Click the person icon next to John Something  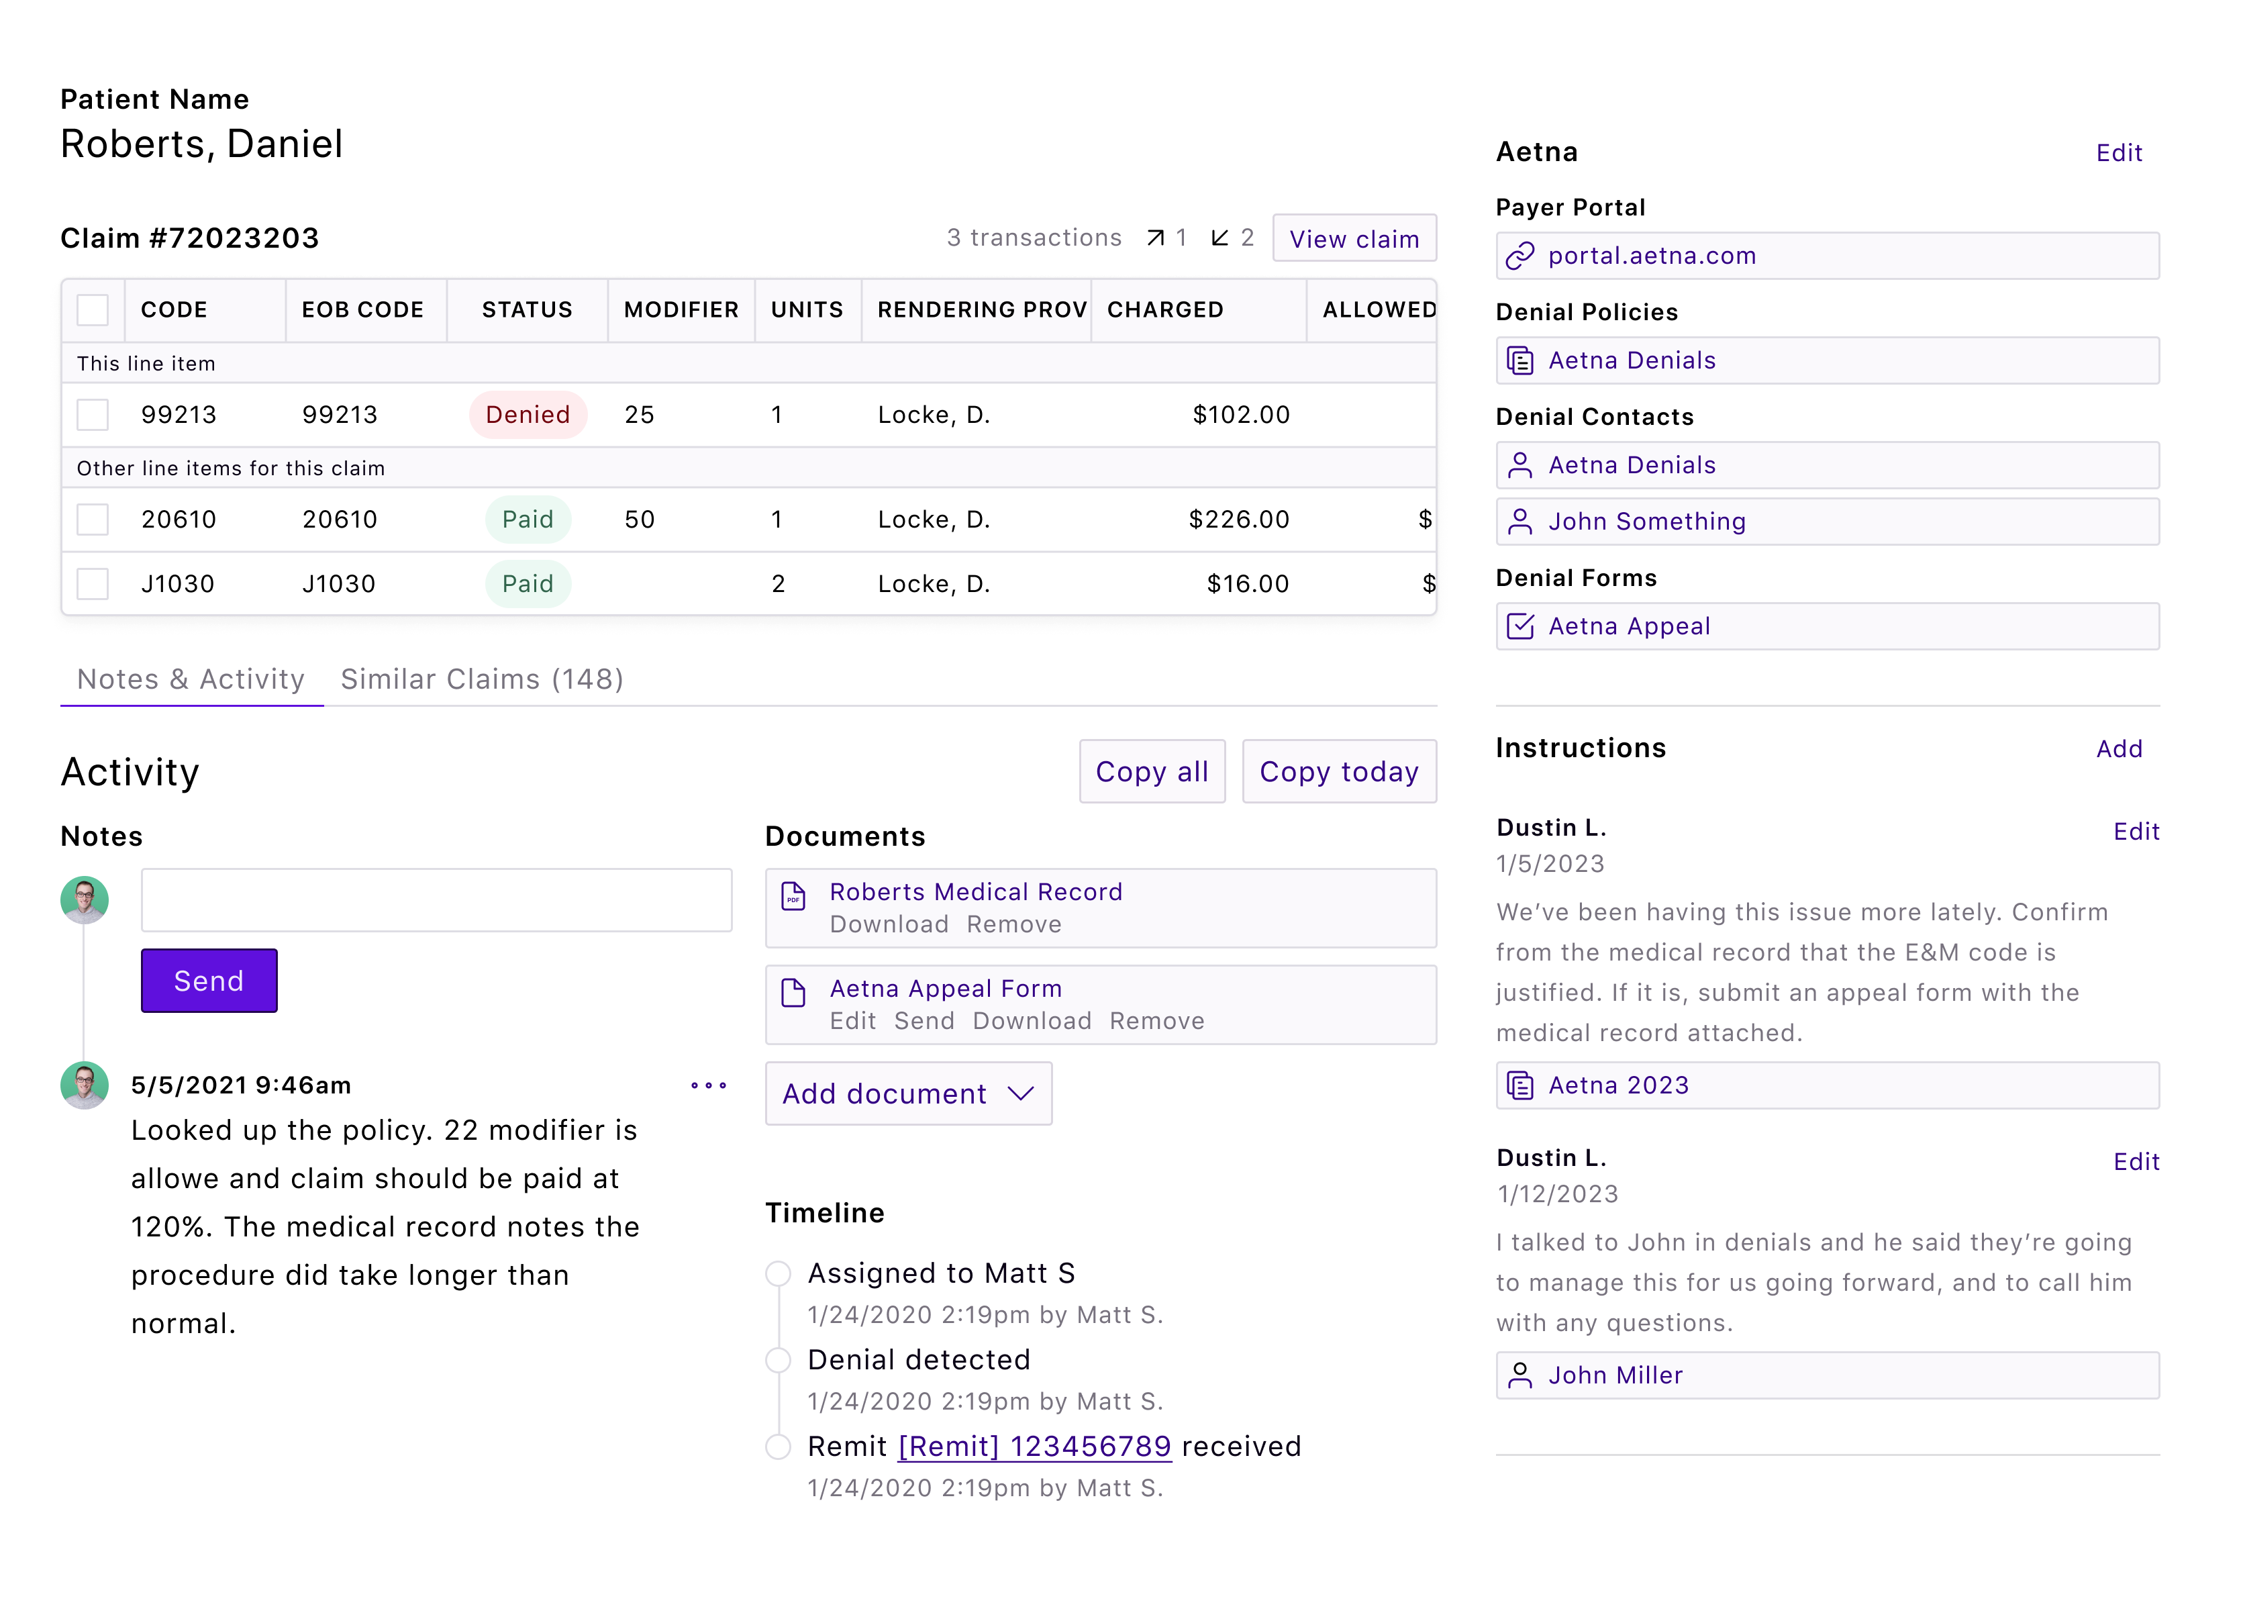(x=1519, y=521)
